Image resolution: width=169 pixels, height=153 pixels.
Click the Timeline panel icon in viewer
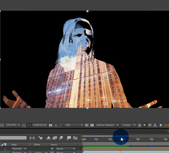(150, 125)
